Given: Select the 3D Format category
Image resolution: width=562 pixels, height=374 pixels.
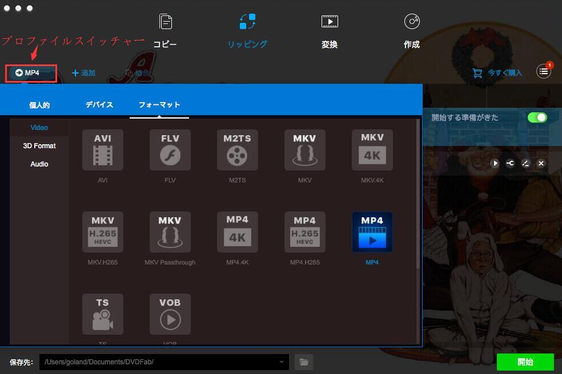Looking at the screenshot, I should click(x=39, y=146).
